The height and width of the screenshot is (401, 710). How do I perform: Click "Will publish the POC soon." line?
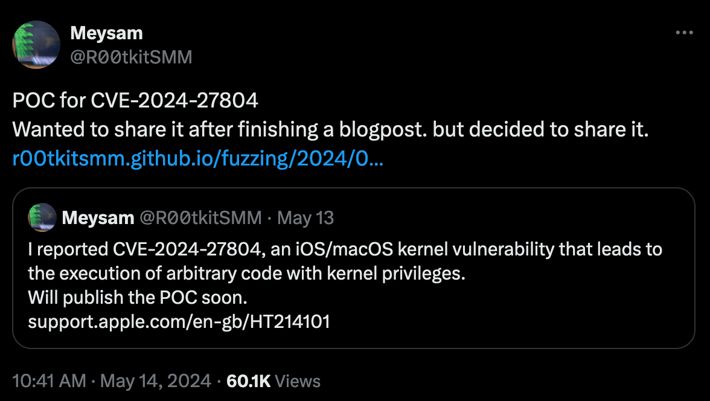pos(138,298)
